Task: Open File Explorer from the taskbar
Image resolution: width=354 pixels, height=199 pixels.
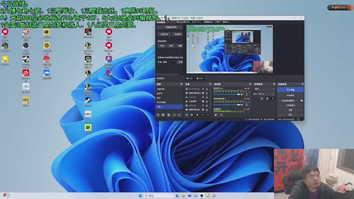Action: pyautogui.click(x=183, y=195)
